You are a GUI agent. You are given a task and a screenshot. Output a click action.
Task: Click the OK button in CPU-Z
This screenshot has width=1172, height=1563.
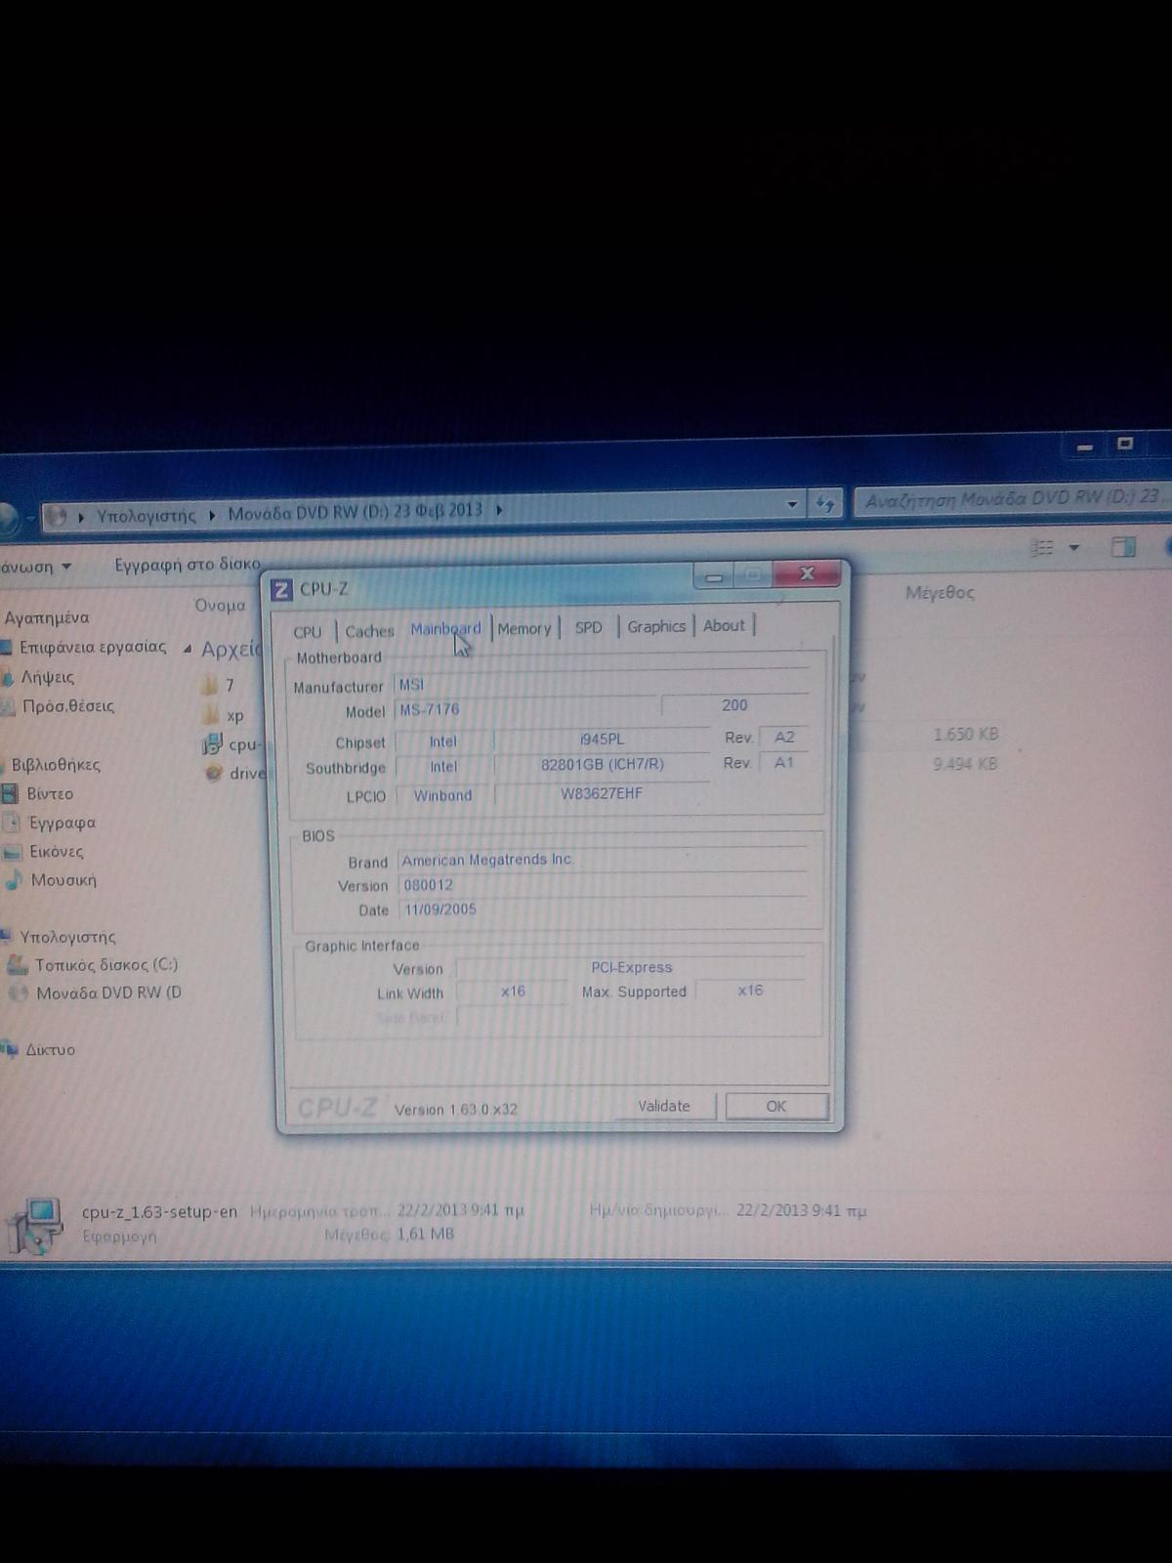(x=776, y=1106)
